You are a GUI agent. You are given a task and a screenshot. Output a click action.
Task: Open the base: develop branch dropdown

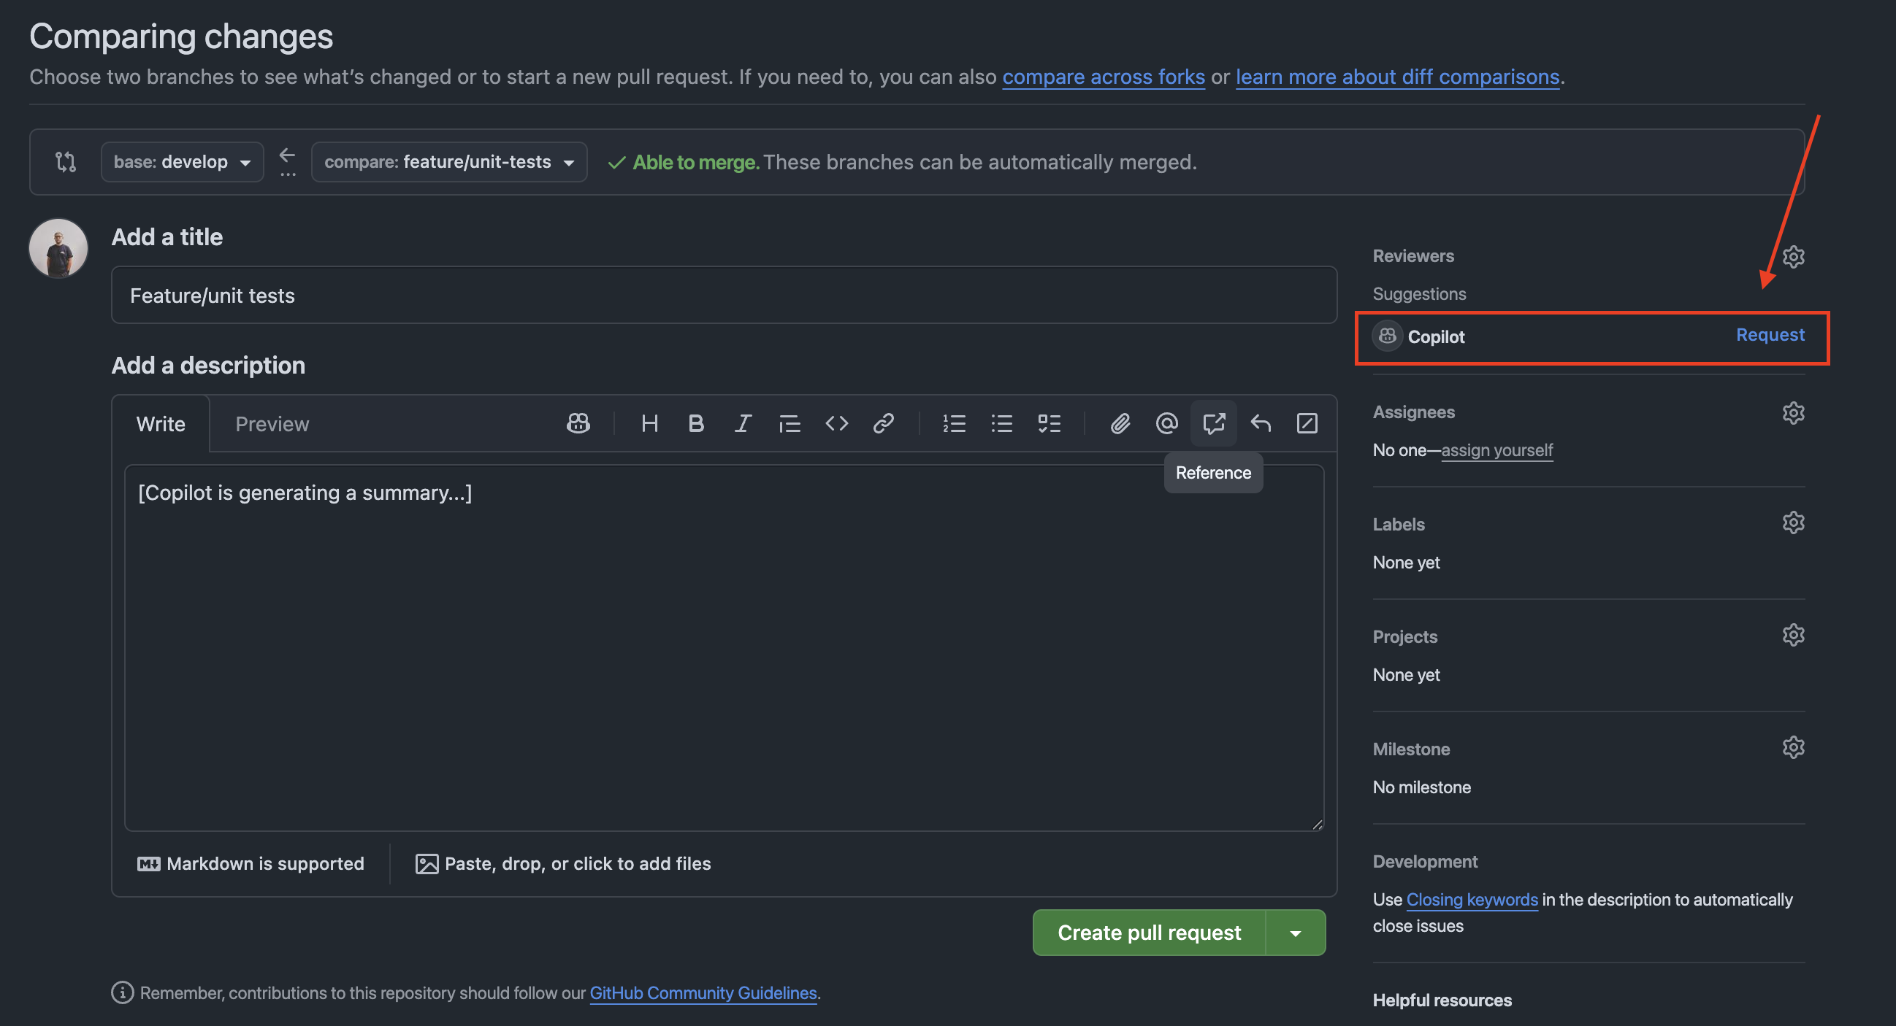point(182,162)
